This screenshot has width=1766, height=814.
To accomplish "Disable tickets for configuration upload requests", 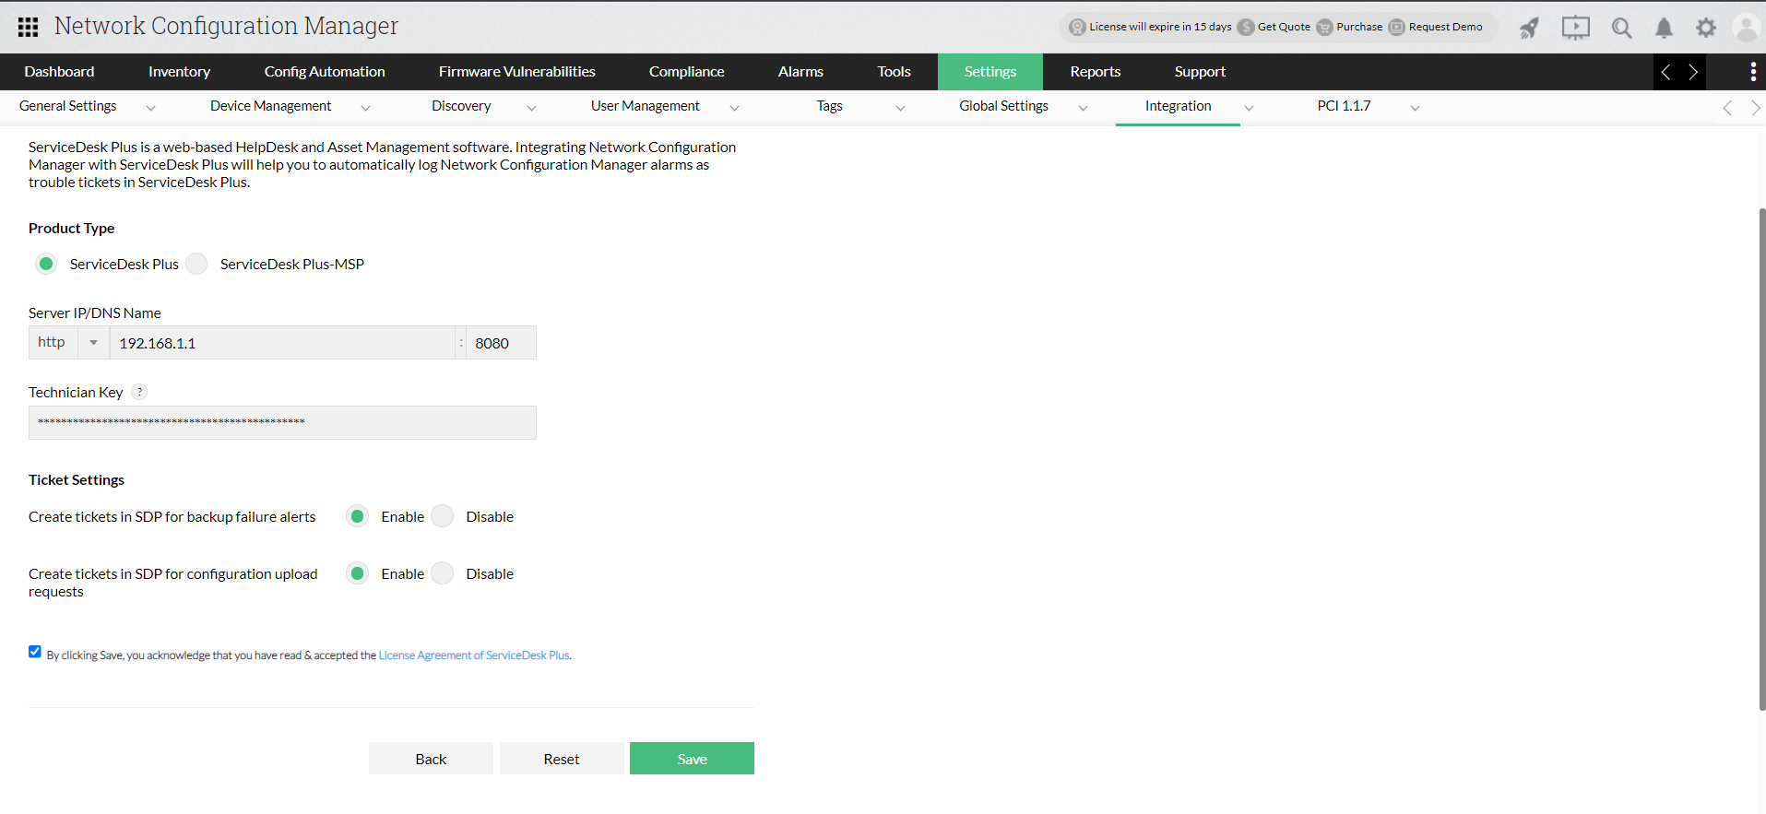I will click(x=443, y=573).
